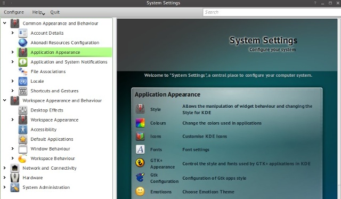The image size is (341, 199).
Task: Expand the Hardware category arrow
Action: [x=5, y=178]
